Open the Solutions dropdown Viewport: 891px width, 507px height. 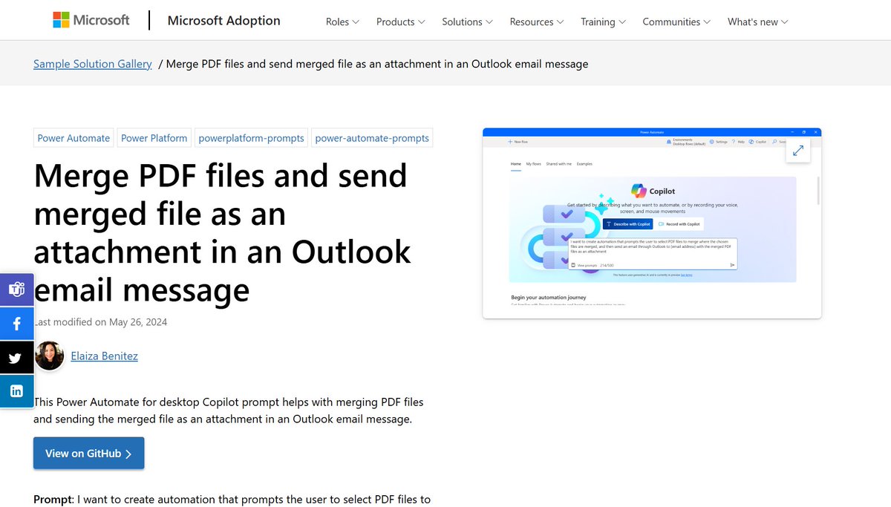click(468, 22)
